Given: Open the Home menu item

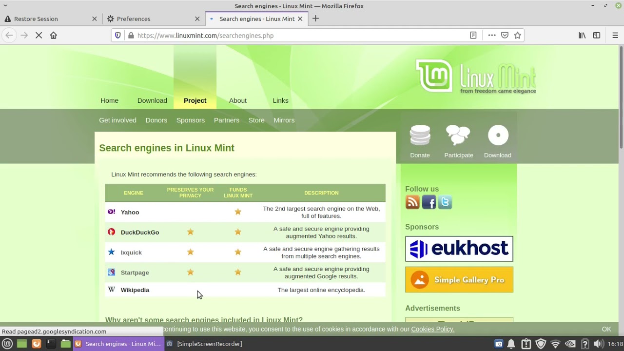Looking at the screenshot, I should point(109,100).
